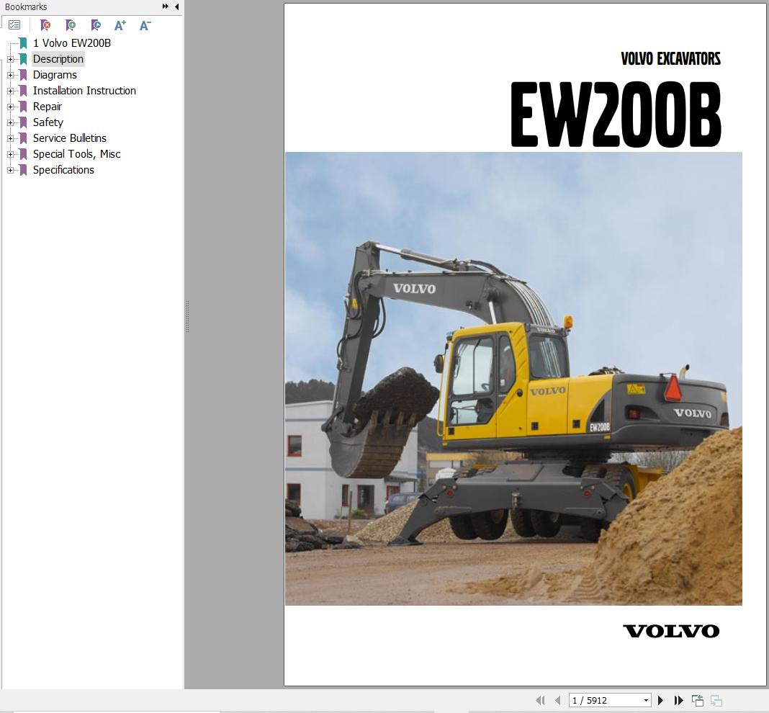The height and width of the screenshot is (713, 769).
Task: Click the double-arrow panel expand icon
Action: (x=166, y=6)
